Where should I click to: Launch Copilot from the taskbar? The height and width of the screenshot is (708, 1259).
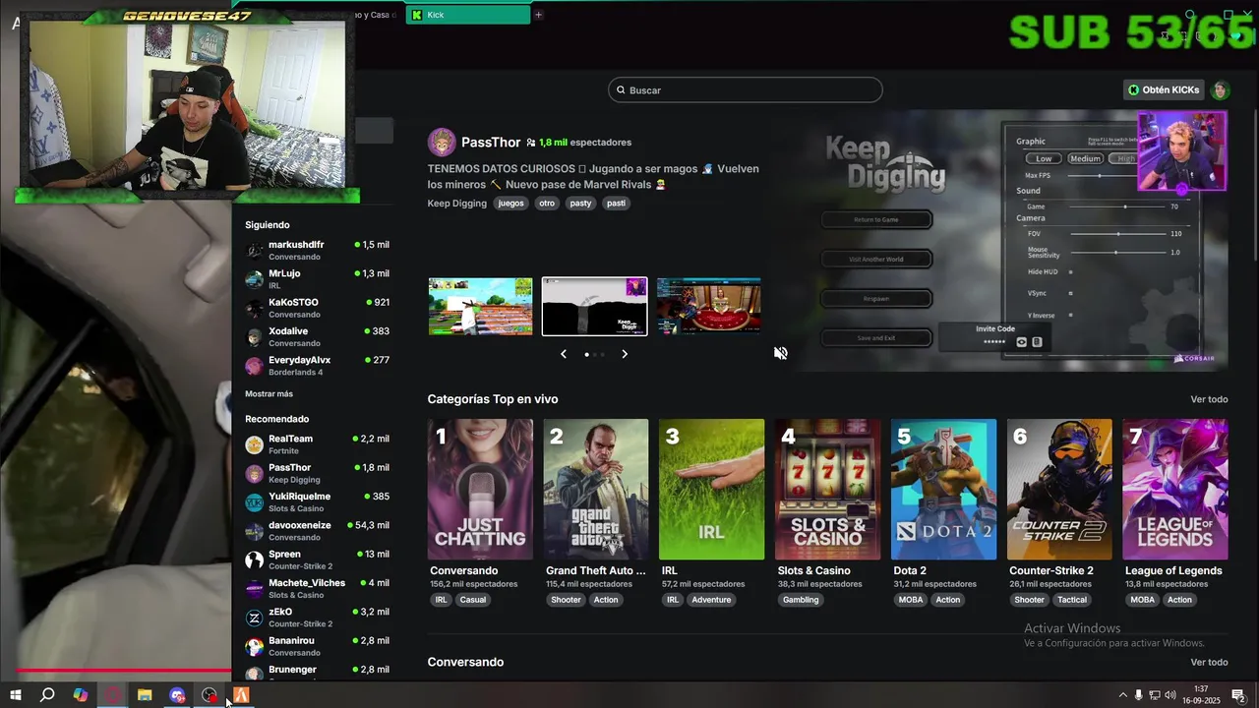click(x=81, y=695)
